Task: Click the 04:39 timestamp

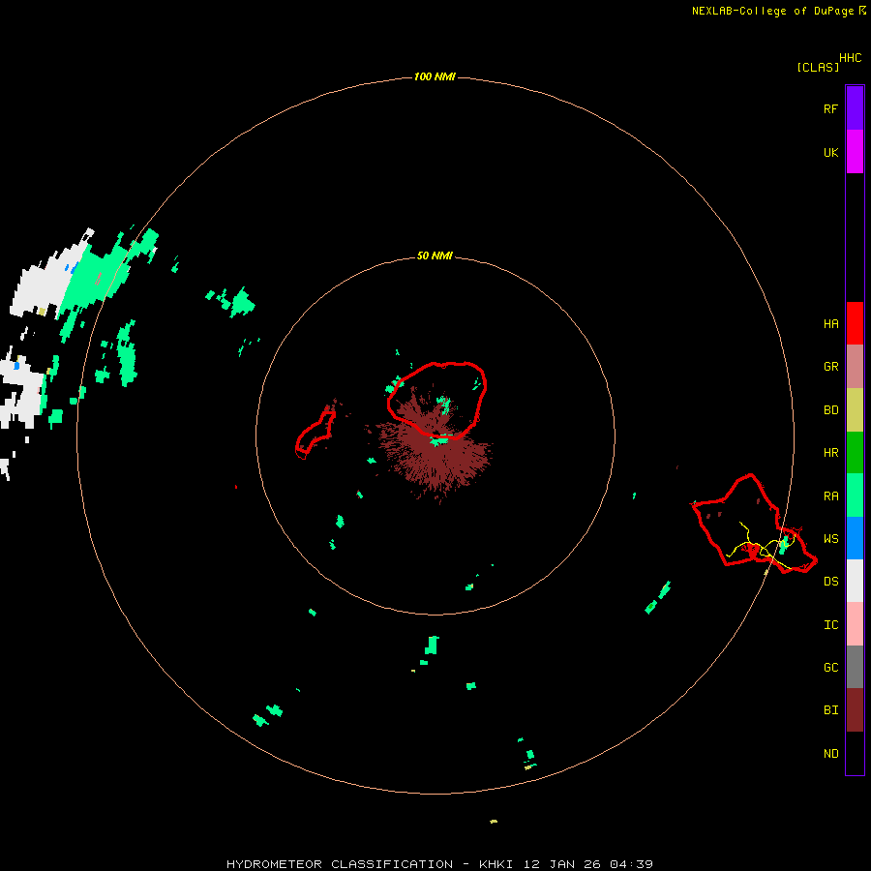Action: pos(631,864)
